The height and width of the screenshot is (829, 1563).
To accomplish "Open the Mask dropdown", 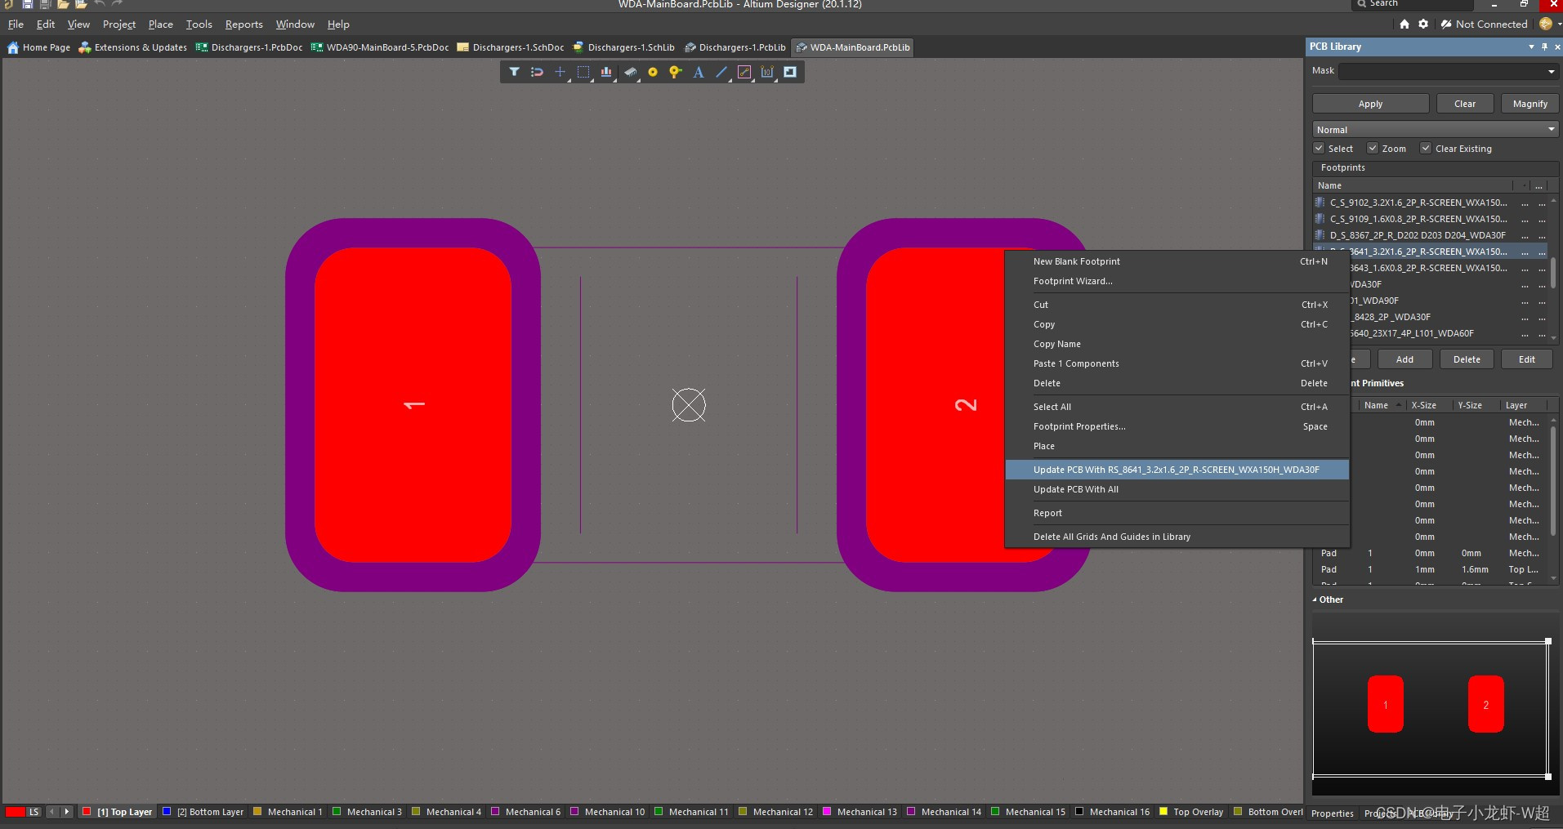I will click(x=1551, y=72).
